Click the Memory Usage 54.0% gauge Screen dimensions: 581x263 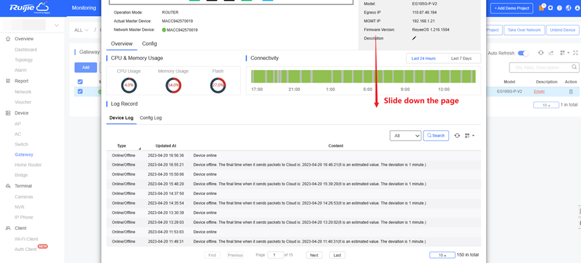click(174, 85)
